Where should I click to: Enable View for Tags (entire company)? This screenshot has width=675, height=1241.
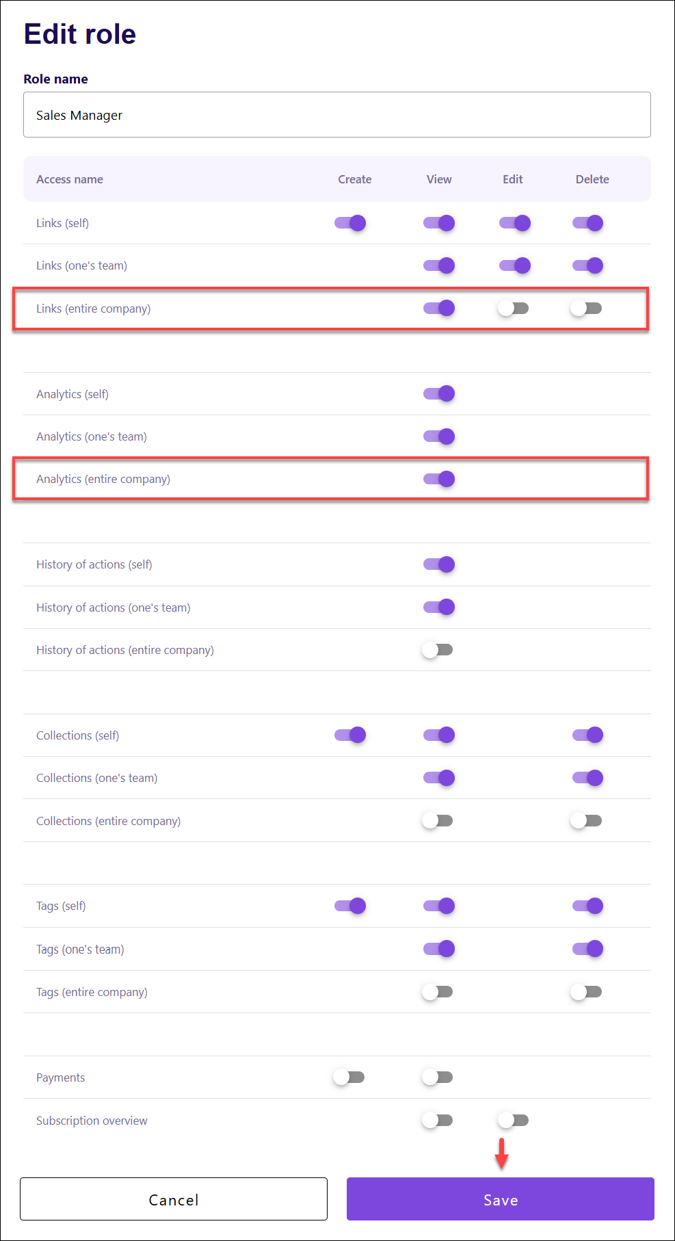(438, 991)
